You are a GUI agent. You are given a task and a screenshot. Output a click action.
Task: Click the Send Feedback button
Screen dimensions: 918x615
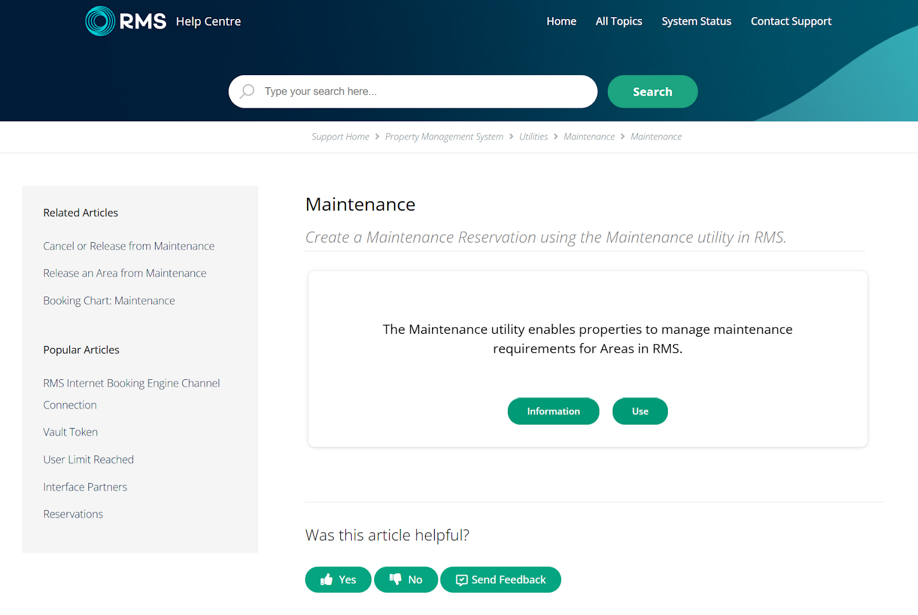pyautogui.click(x=500, y=579)
